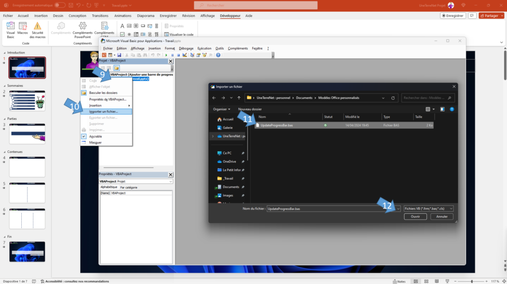
Task: Click Nouveau dossier in file dialog
Action: tap(250, 109)
